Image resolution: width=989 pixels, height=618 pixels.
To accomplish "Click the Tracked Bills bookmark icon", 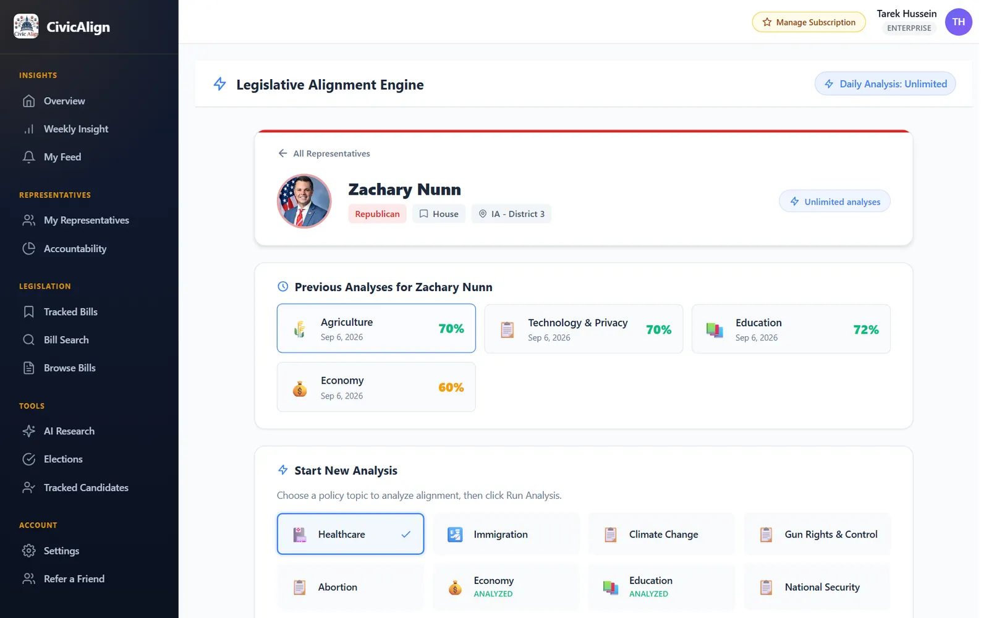I will pyautogui.click(x=28, y=311).
